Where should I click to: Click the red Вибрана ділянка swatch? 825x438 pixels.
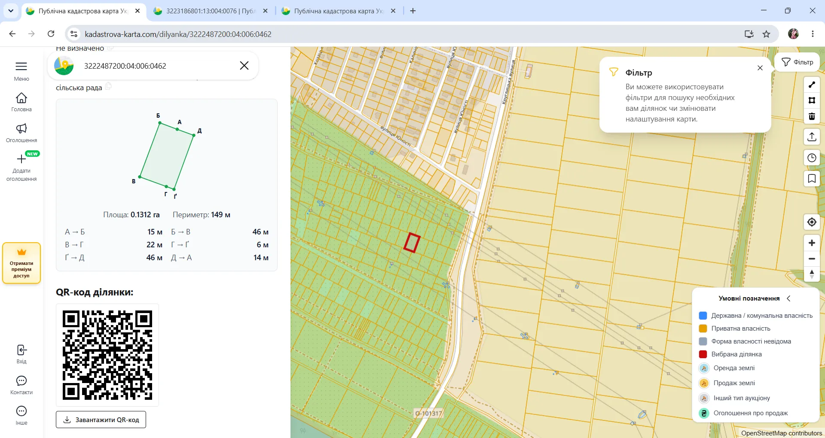click(703, 354)
